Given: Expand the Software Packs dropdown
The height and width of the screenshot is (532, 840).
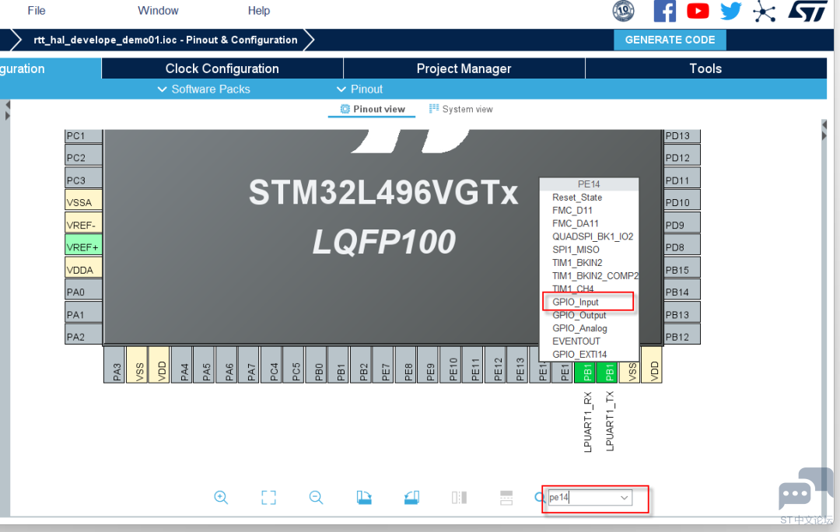Looking at the screenshot, I should (204, 89).
